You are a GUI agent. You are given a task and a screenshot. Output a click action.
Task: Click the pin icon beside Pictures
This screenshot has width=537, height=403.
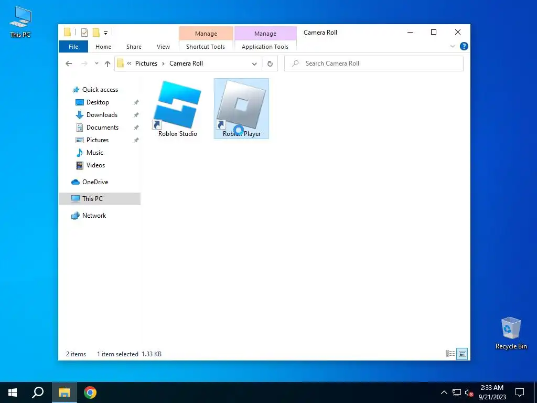pyautogui.click(x=136, y=140)
